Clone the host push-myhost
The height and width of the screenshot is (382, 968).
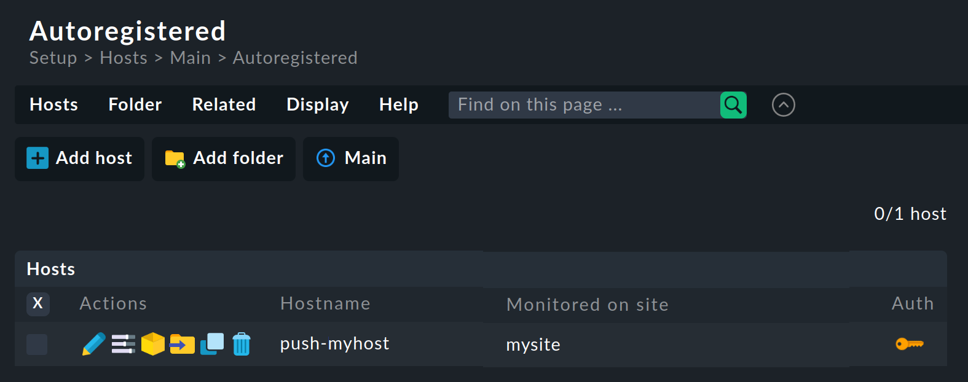[x=211, y=344]
